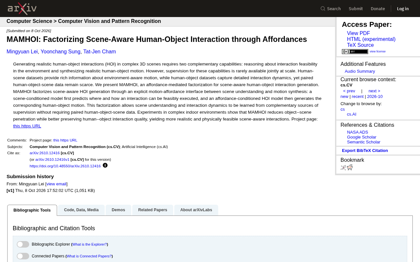Enable the Connected Papers toggle
Viewport: 420px width, 262px height.
coord(23,256)
